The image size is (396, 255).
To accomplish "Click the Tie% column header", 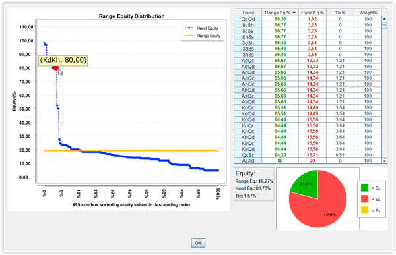I will pyautogui.click(x=340, y=13).
